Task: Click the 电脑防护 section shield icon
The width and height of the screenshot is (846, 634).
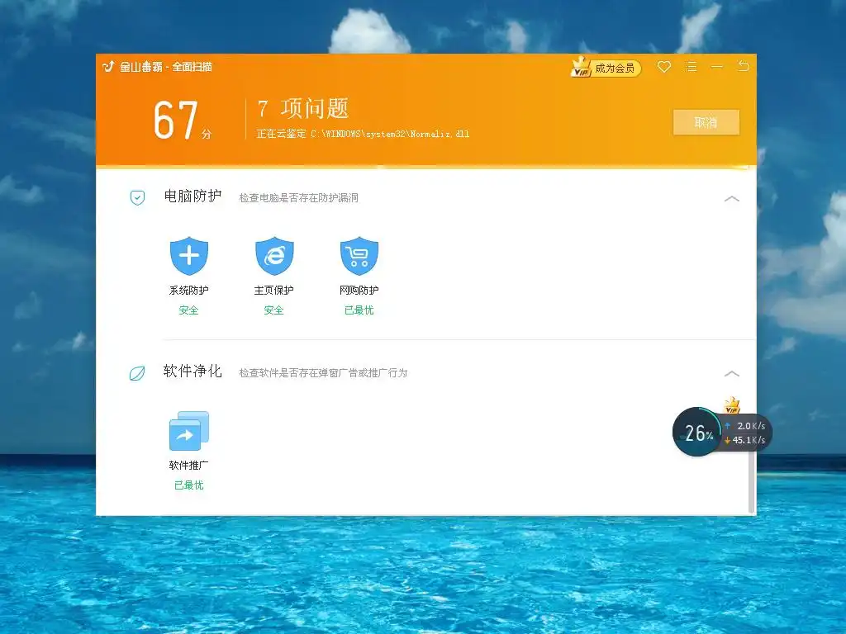Action: click(138, 198)
